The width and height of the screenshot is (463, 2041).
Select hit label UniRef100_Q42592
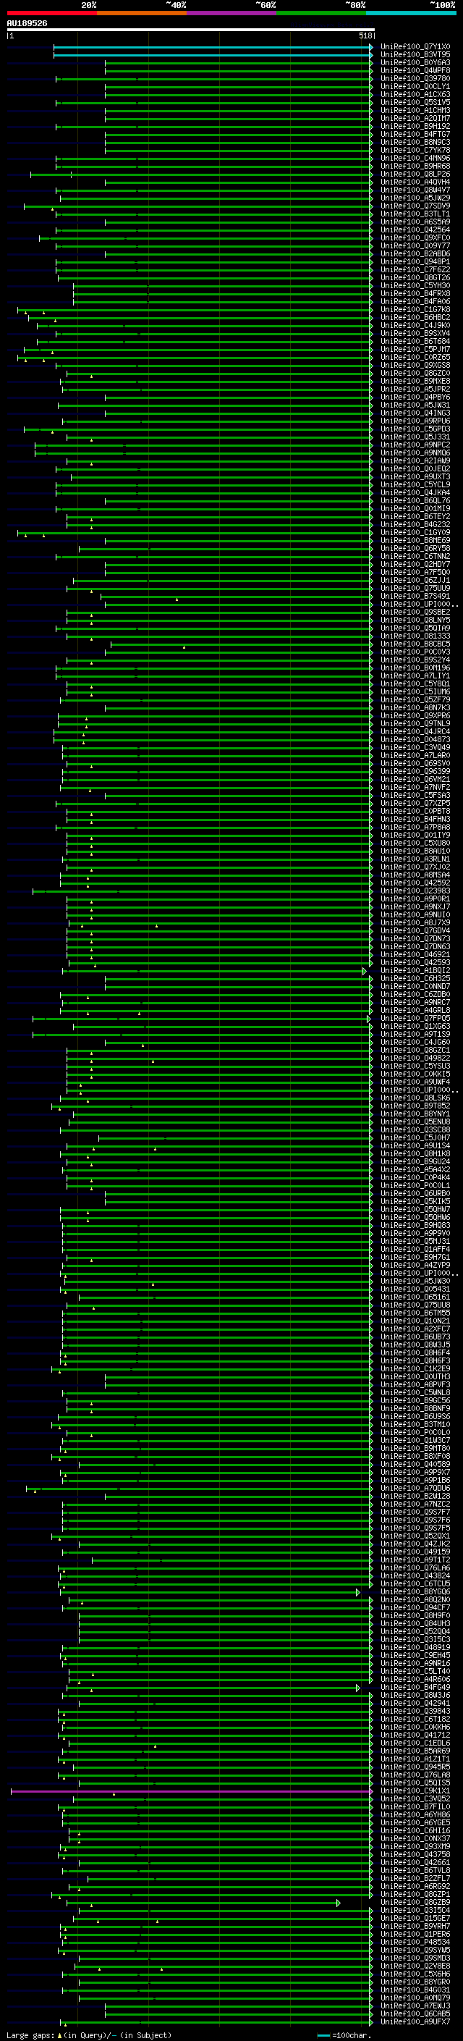pos(415,883)
